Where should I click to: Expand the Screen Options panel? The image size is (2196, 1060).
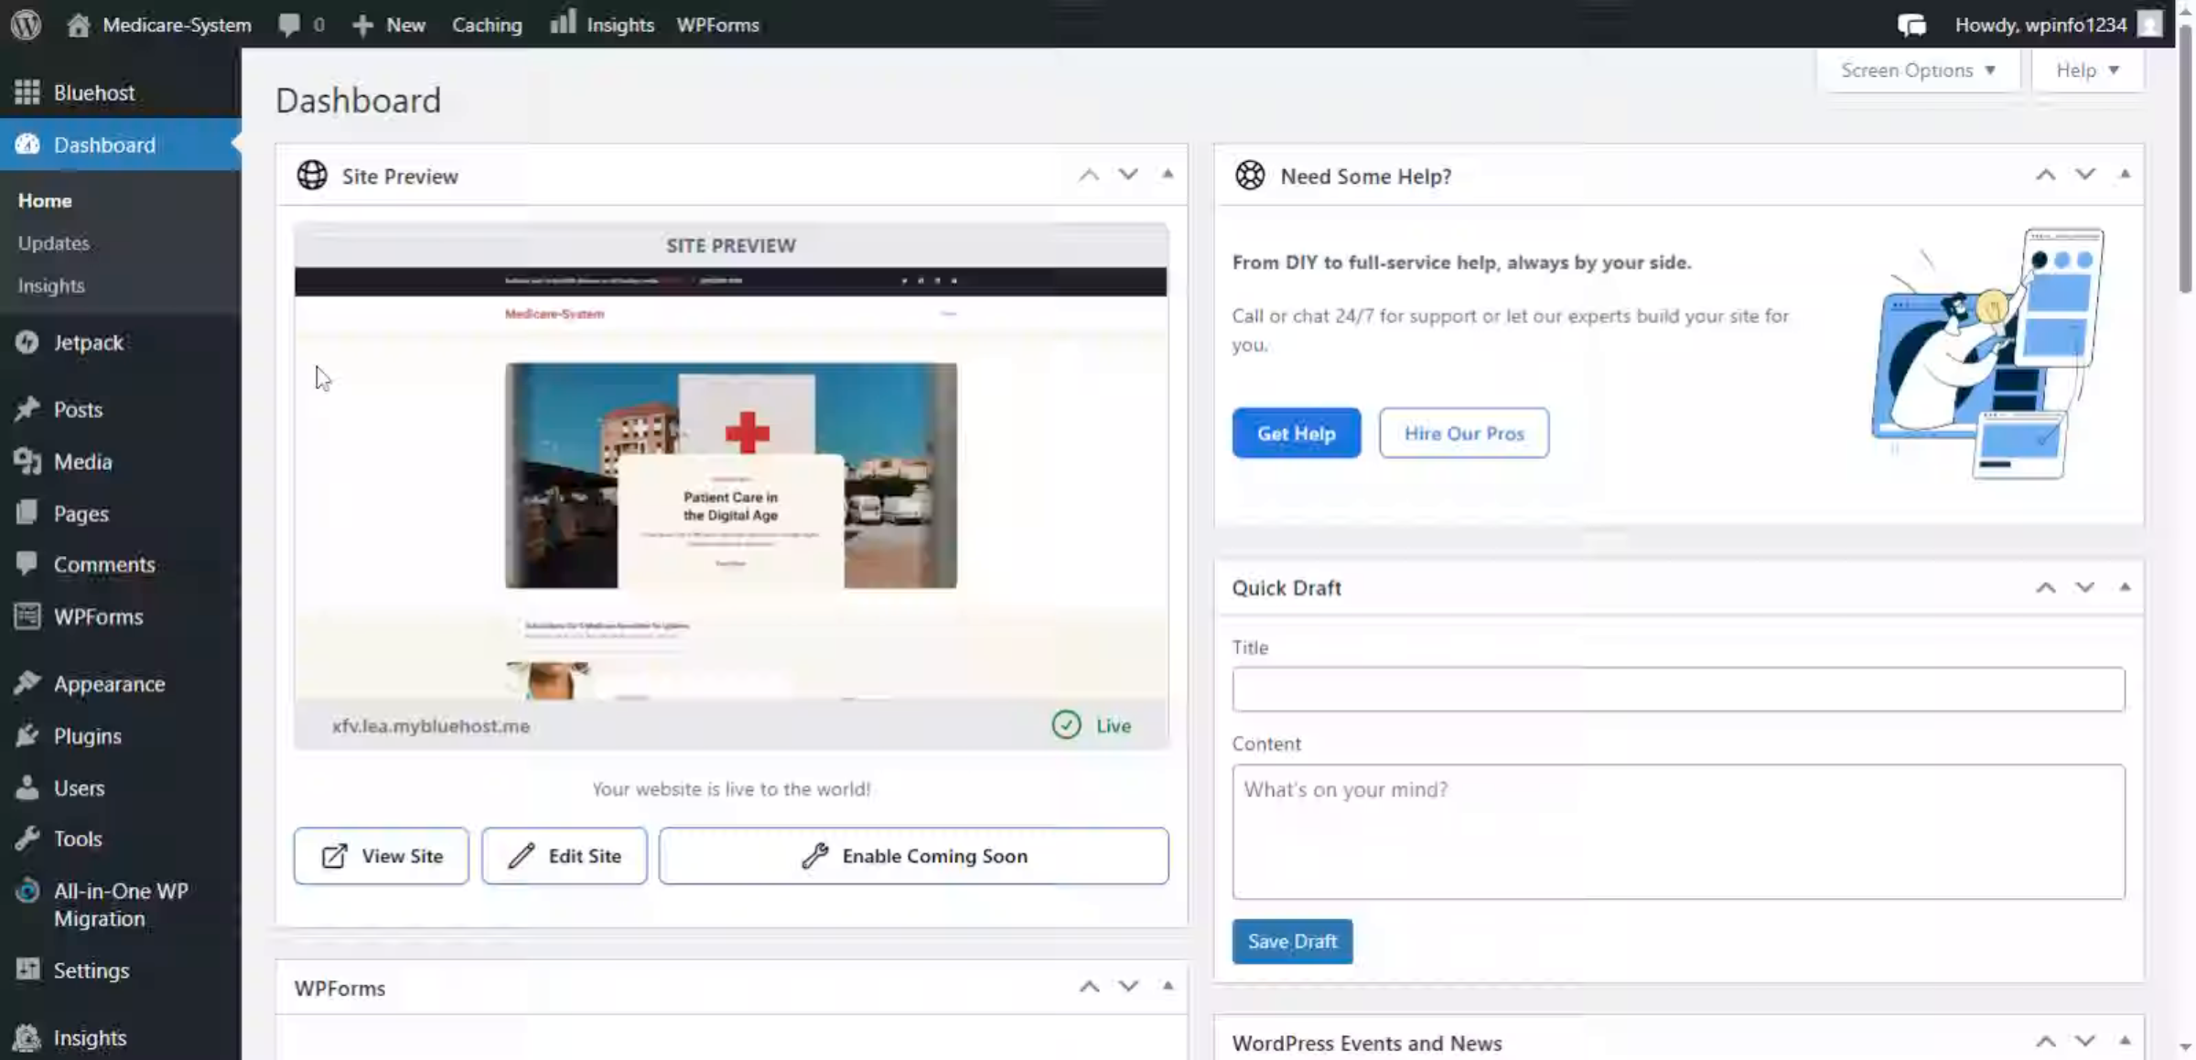[1916, 70]
